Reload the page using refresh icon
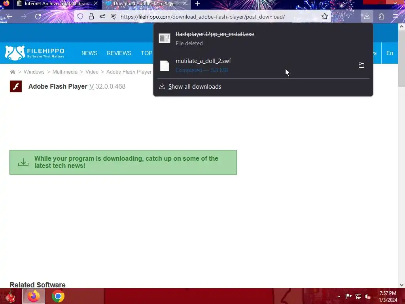 38,17
